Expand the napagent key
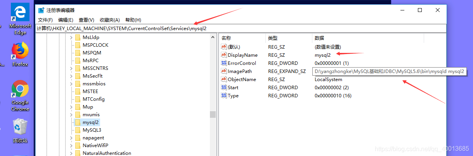The width and height of the screenshot is (473, 156). click(71, 138)
